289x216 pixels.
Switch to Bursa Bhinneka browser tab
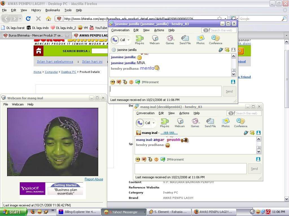coord(36,35)
